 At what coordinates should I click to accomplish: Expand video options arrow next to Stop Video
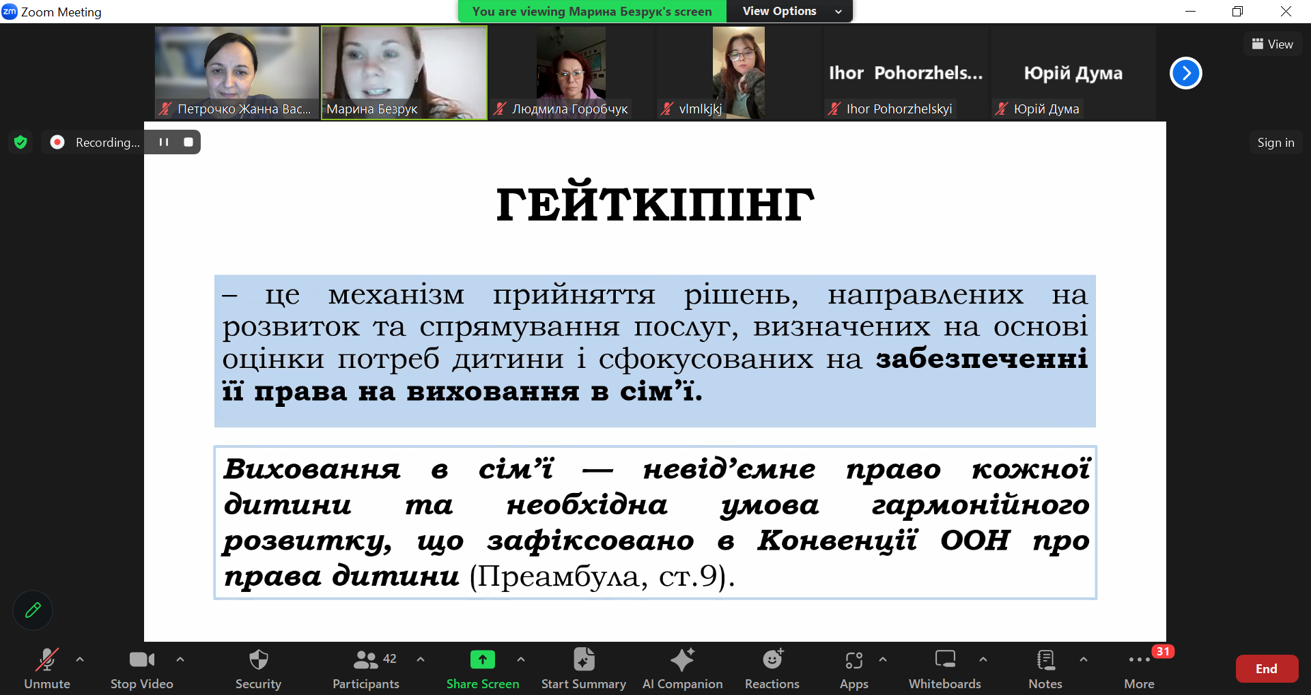180,659
